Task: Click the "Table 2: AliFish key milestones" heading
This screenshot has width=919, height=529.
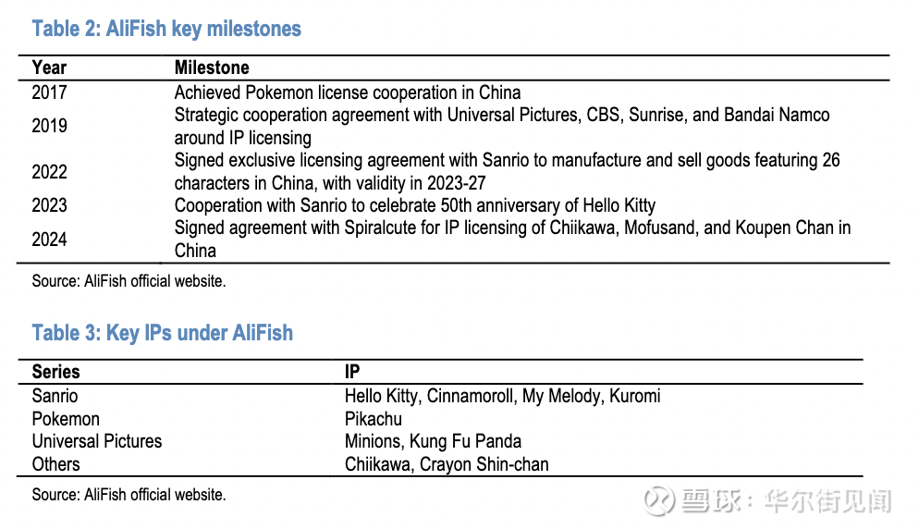Action: [x=166, y=29]
